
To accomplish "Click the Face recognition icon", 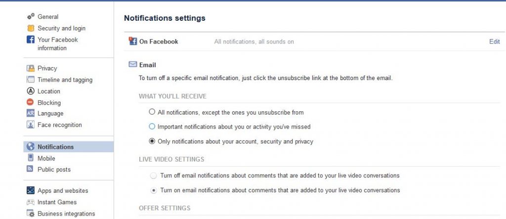I will click(x=31, y=125).
